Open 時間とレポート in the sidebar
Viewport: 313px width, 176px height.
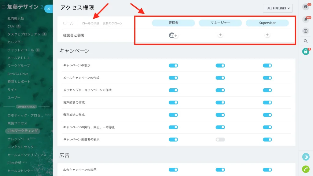(19, 82)
